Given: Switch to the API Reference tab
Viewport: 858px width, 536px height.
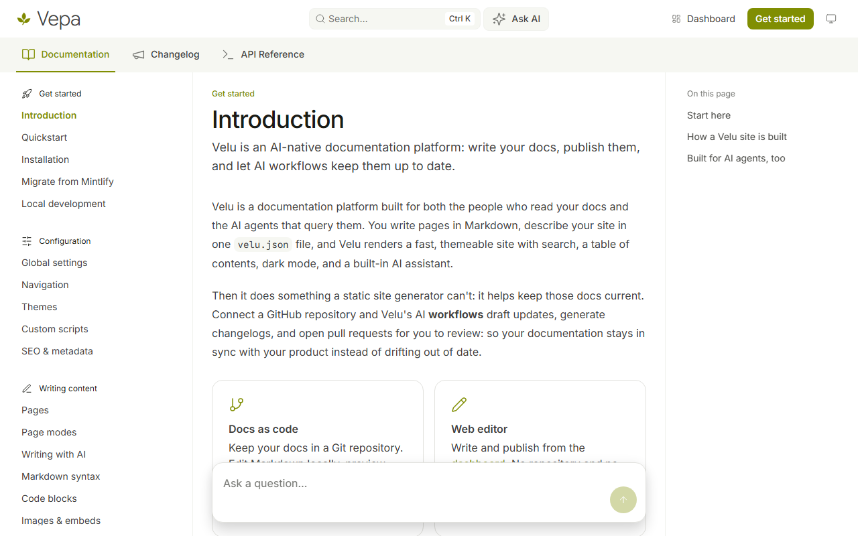Looking at the screenshot, I should (263, 54).
